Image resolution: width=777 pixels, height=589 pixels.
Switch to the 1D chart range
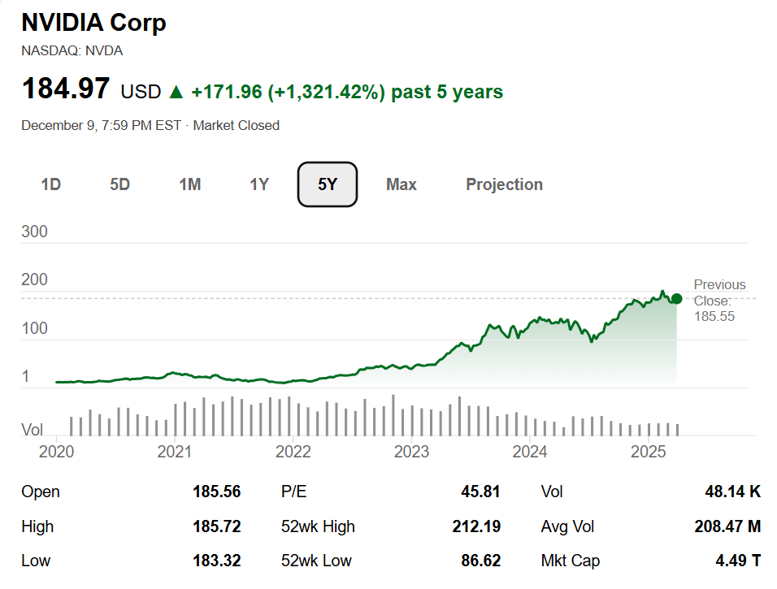pos(51,184)
